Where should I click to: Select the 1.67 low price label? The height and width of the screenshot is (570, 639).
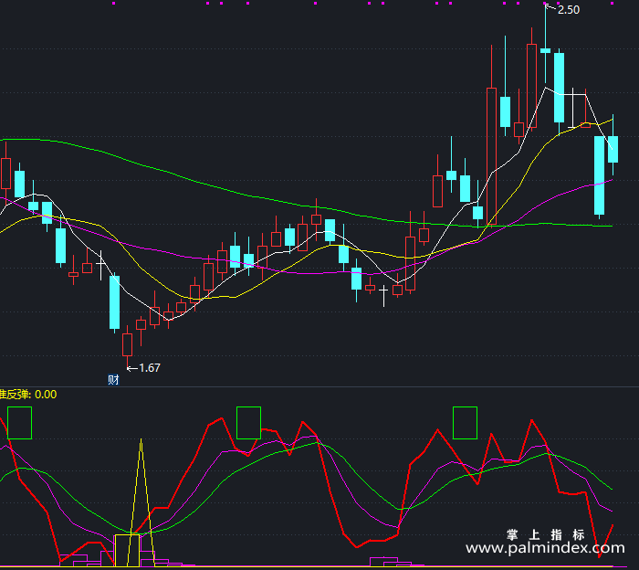(150, 368)
